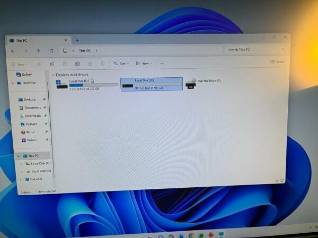Open OneDrive in the sidebar
This screenshot has width=318, height=238.
pos(26,83)
